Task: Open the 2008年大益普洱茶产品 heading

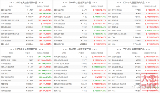Action: [x=133, y=2]
